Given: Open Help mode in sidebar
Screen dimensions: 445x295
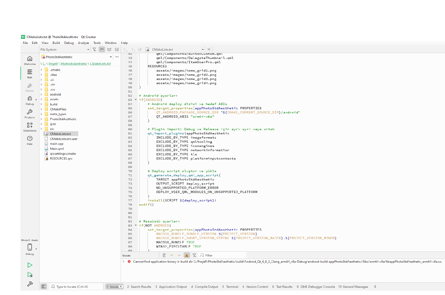Looking at the screenshot, I should pos(30,140).
